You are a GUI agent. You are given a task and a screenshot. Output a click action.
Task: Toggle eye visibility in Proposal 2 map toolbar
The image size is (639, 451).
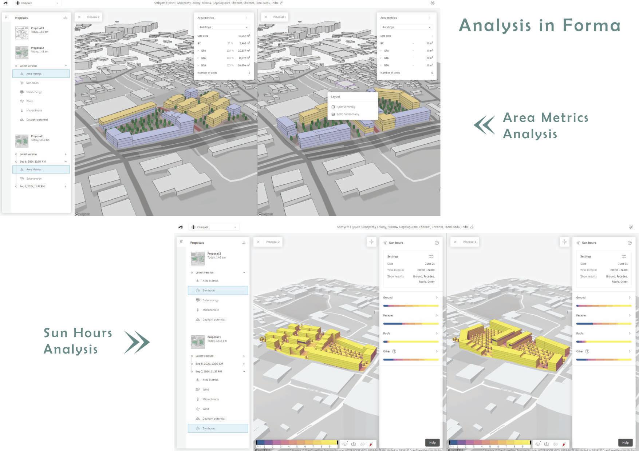pyautogui.click(x=345, y=444)
